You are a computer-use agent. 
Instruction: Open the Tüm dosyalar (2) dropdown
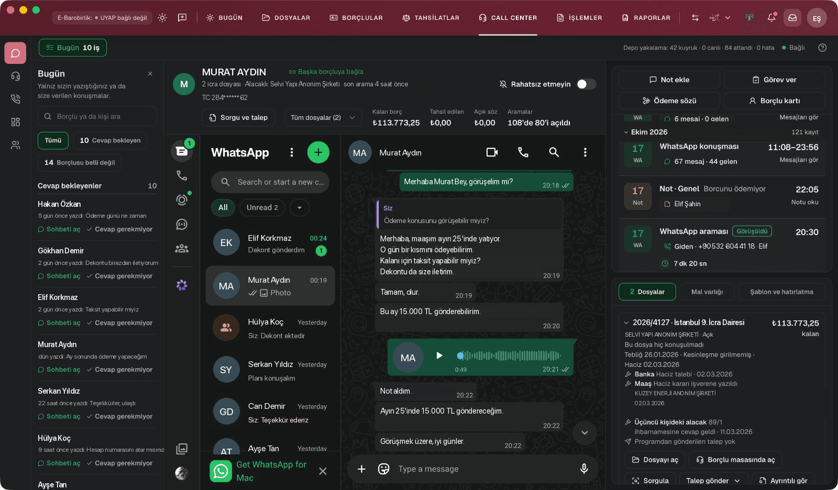coord(323,118)
